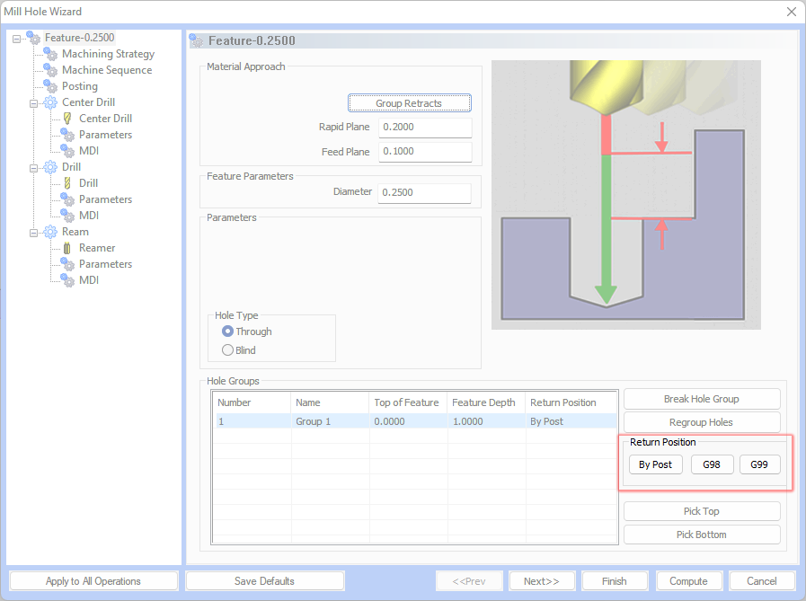Click the Pick Top button
Screen dimensions: 806x601
pyautogui.click(x=702, y=511)
